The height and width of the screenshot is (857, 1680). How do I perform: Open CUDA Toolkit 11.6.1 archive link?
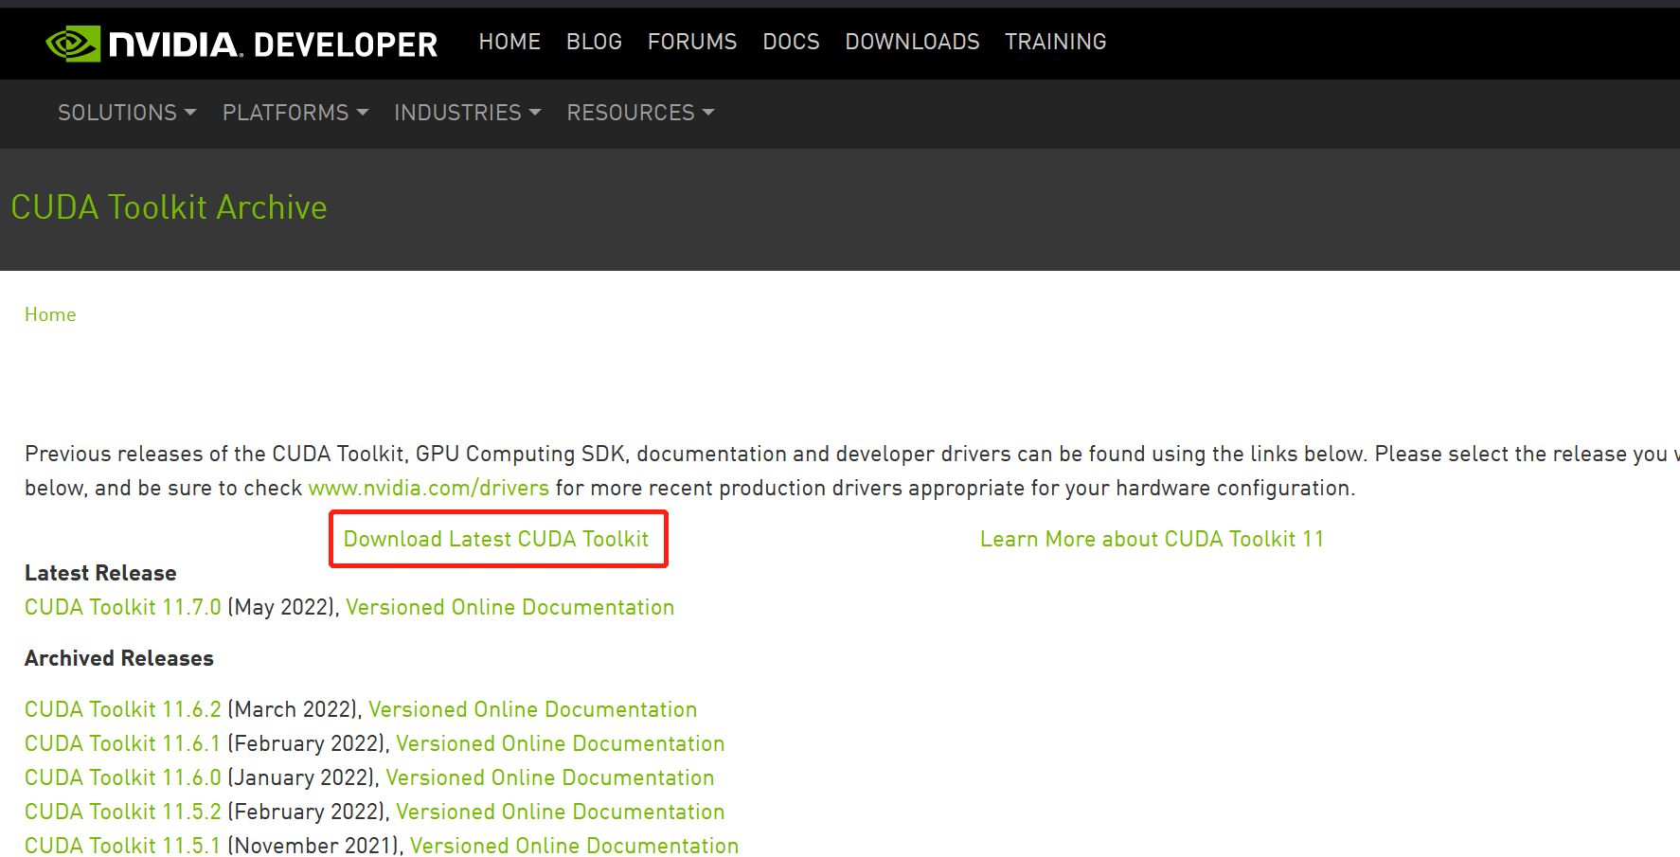coord(123,743)
